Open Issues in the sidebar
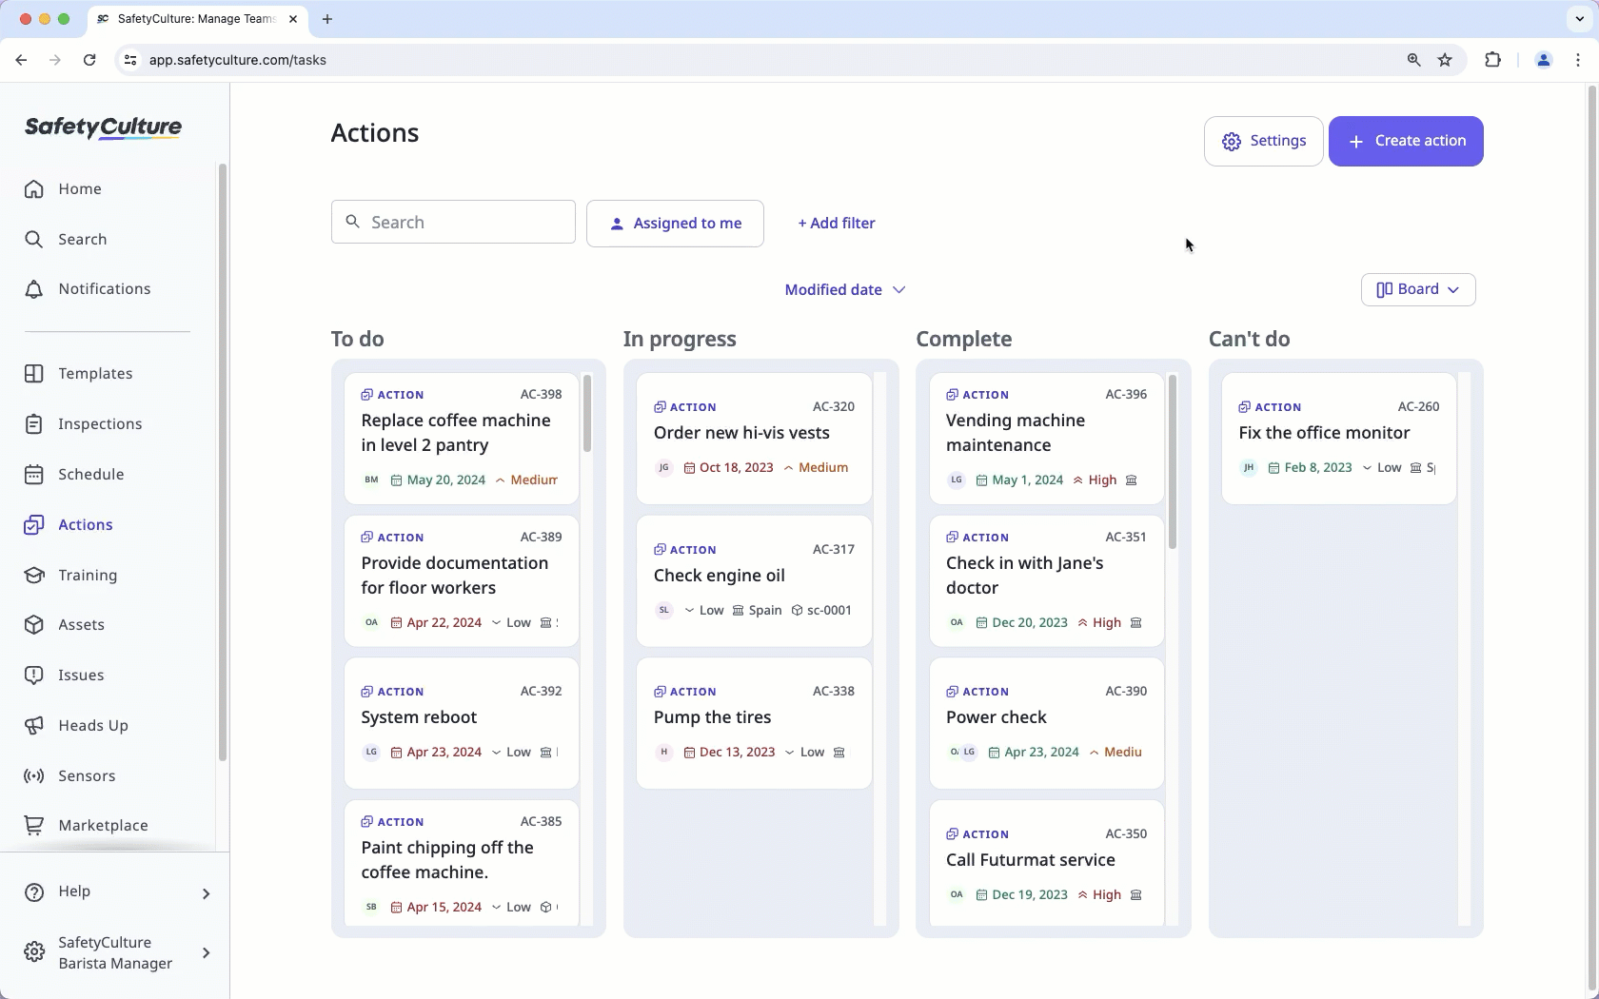1599x999 pixels. click(x=64, y=675)
